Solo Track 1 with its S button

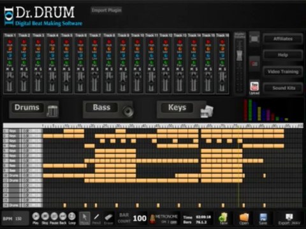tap(12, 69)
